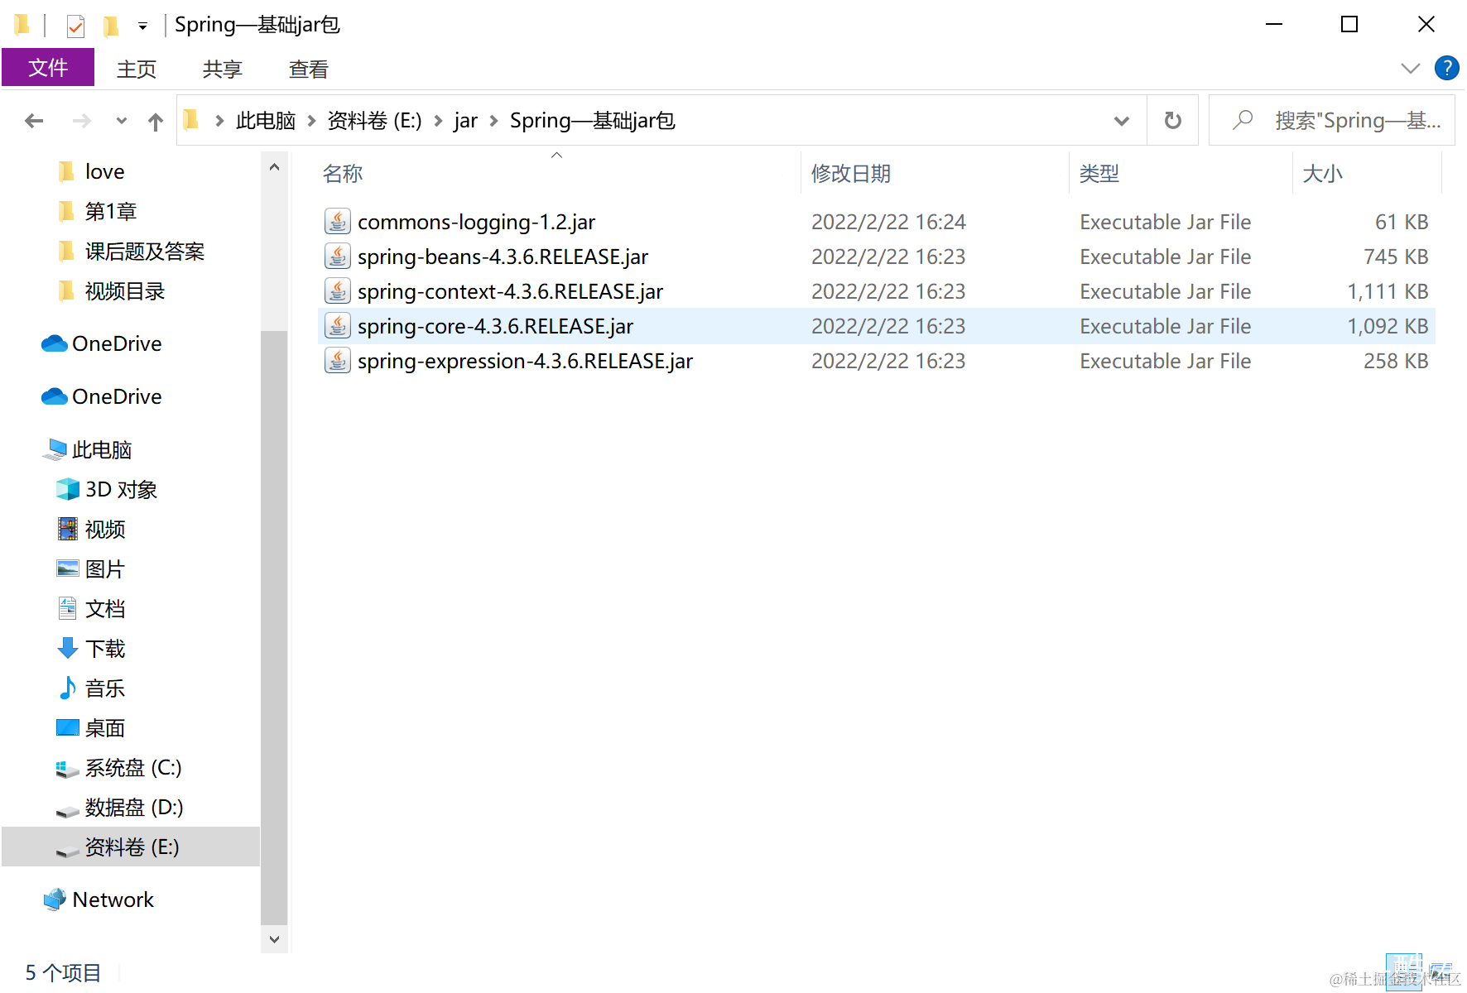This screenshot has width=1467, height=993.
Task: Click the jar icon of spring-expression file
Action: point(337,361)
